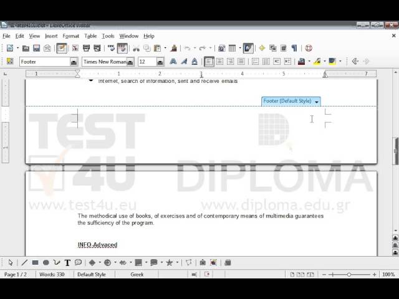Toggle Align Right

[x=231, y=62]
